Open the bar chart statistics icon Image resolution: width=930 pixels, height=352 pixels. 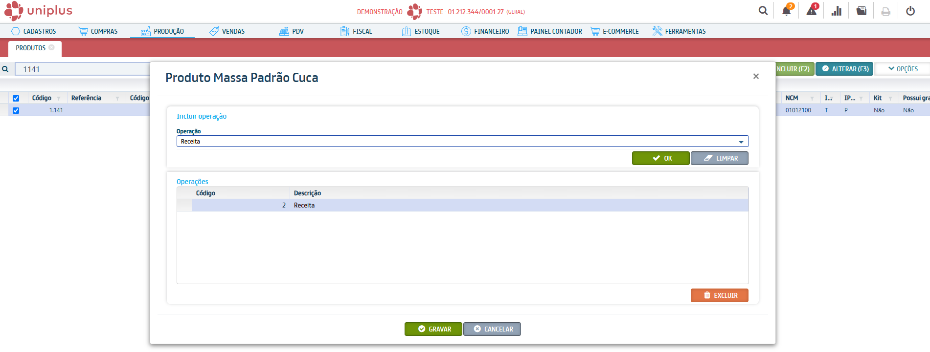pyautogui.click(x=837, y=11)
